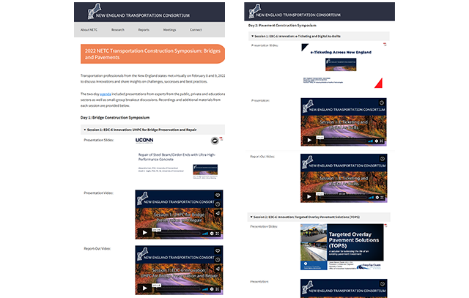Open the Connect menu item
This screenshot has height=298, width=469.
pyautogui.click(x=196, y=30)
